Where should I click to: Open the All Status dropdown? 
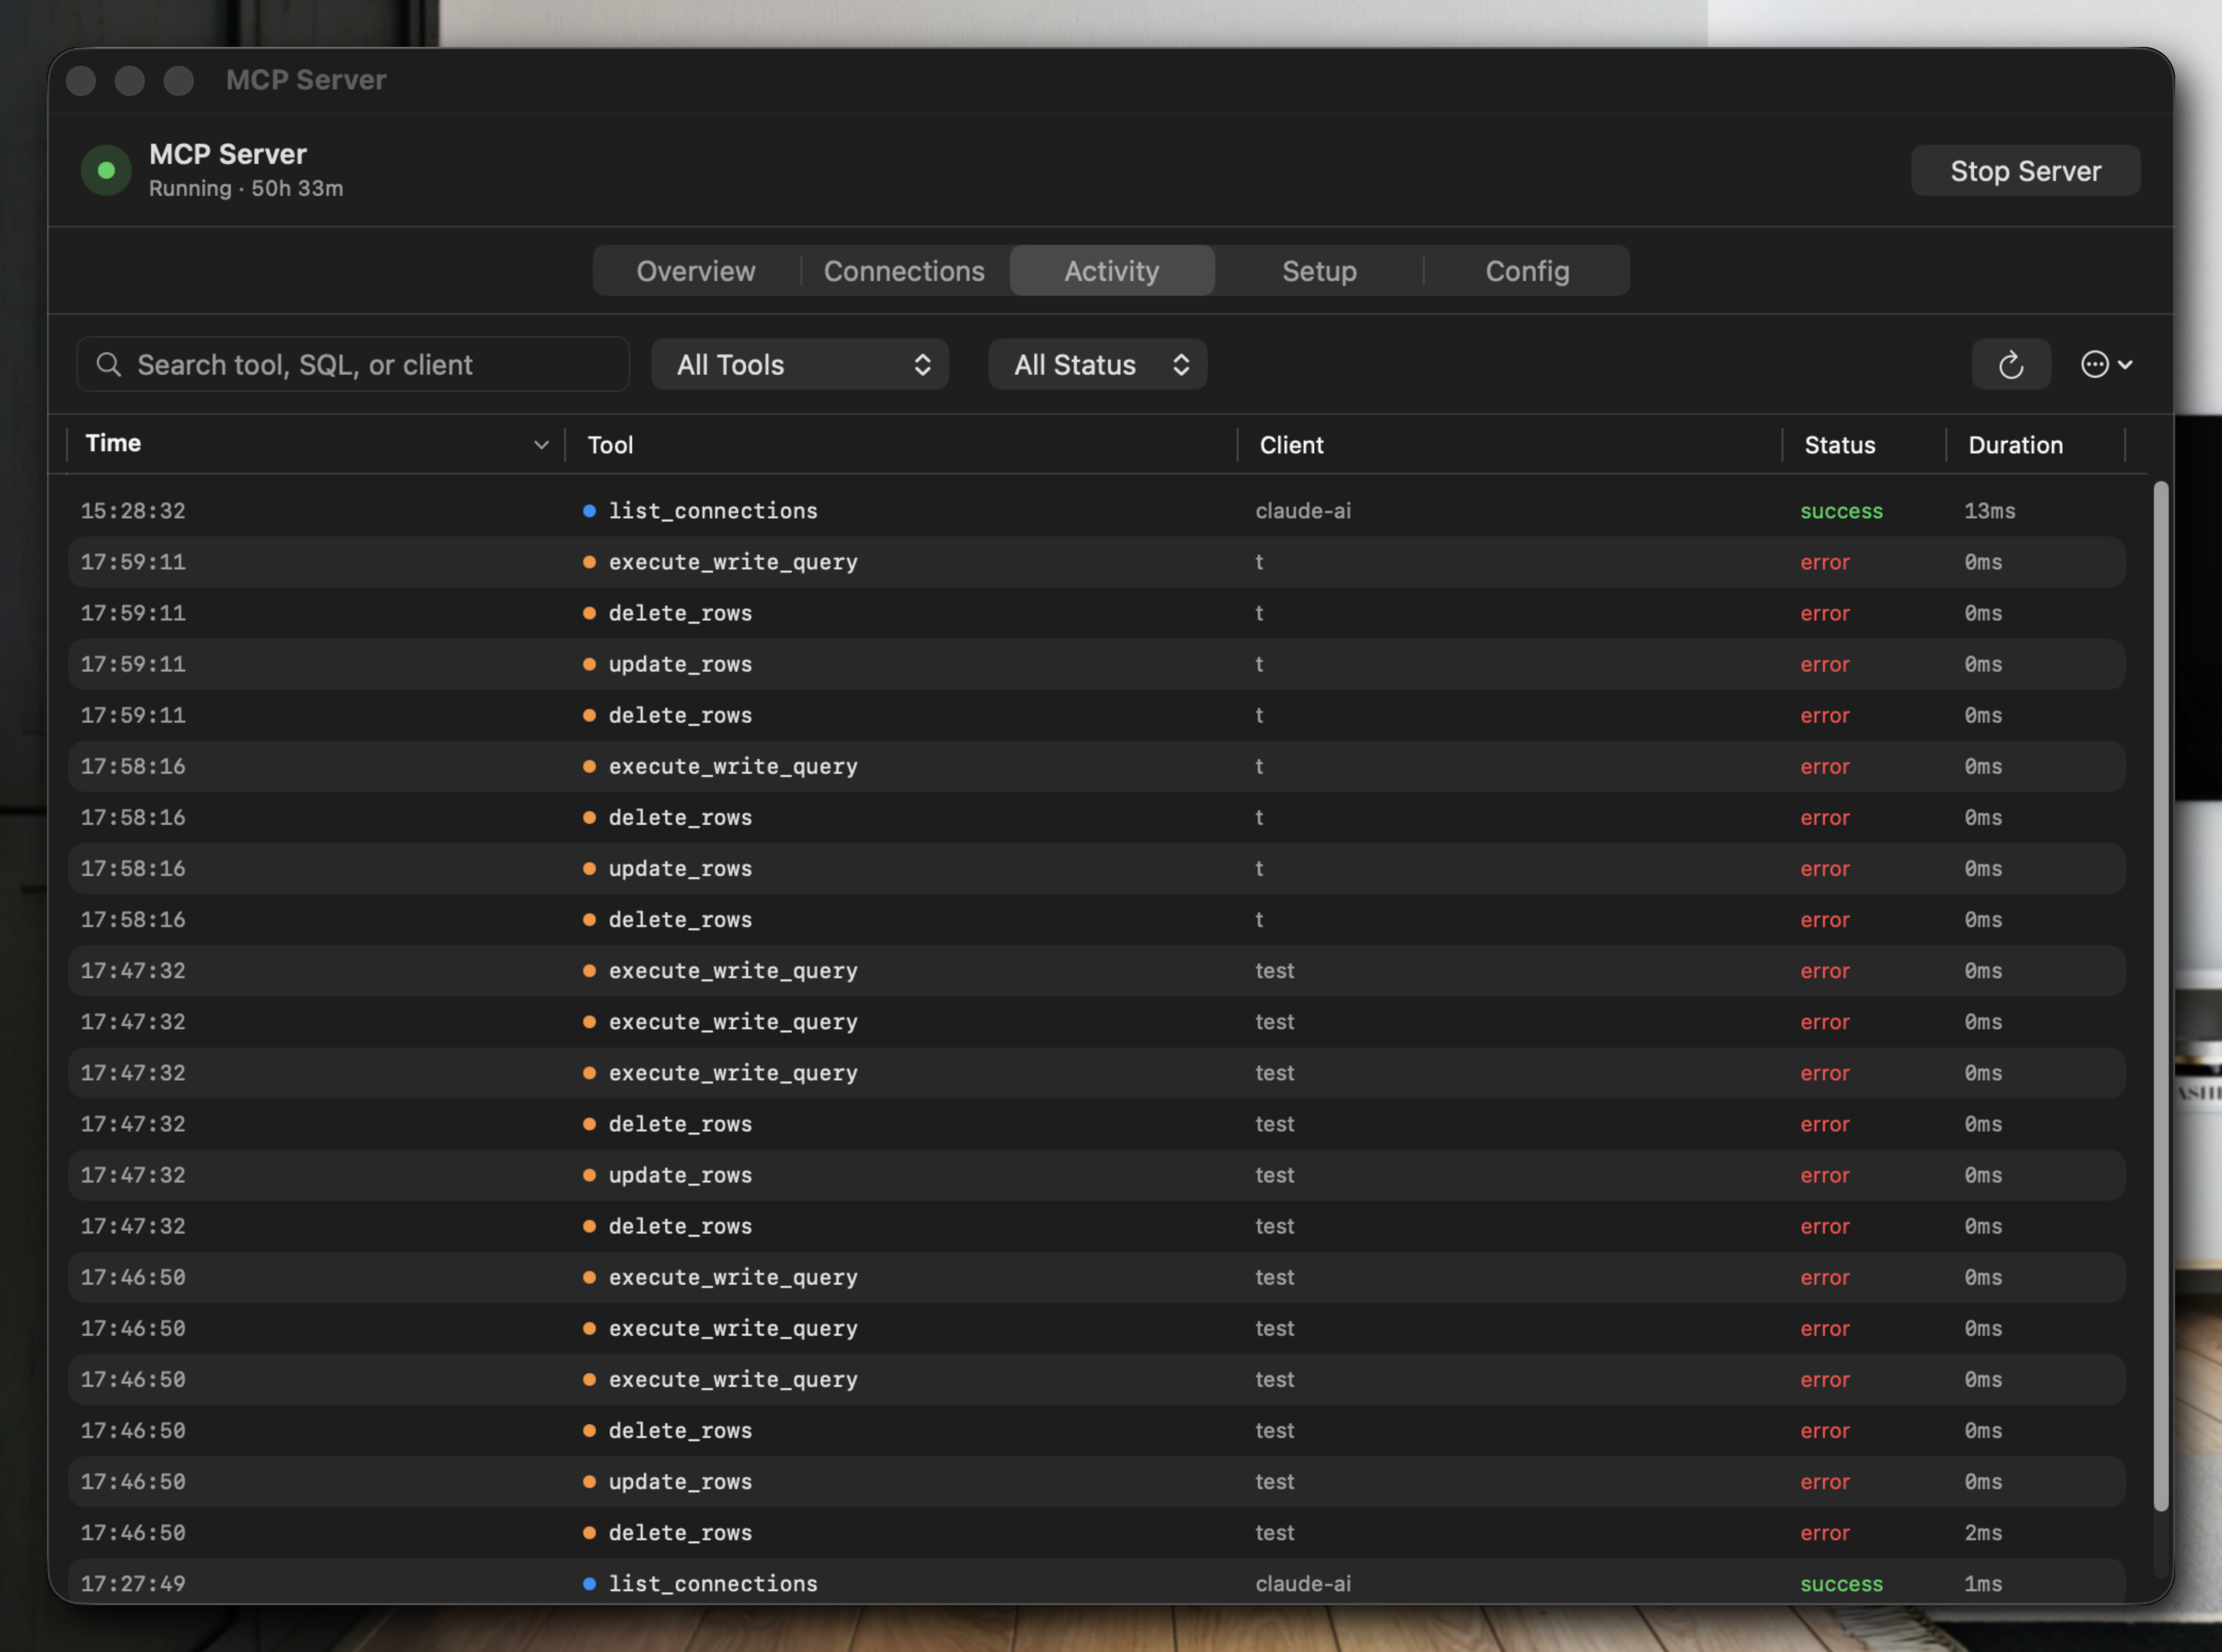coord(1098,364)
